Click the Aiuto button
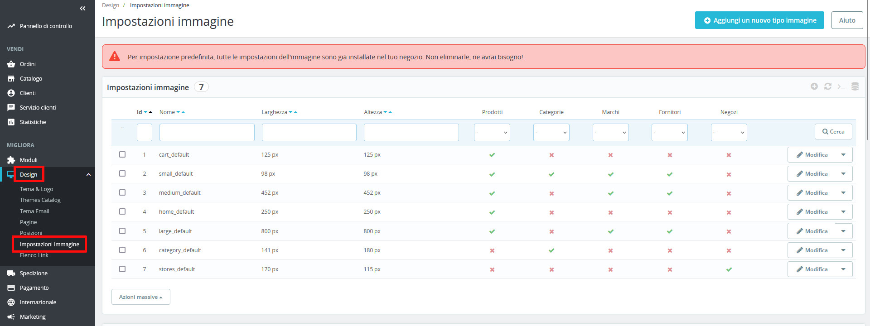The width and height of the screenshot is (870, 326). coord(847,20)
